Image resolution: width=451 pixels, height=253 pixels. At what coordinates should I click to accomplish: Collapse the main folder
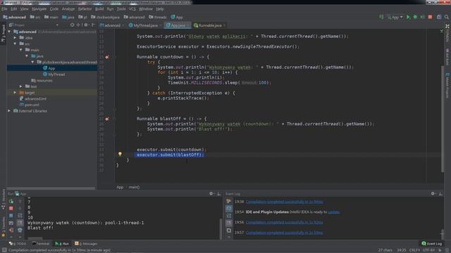[20, 50]
